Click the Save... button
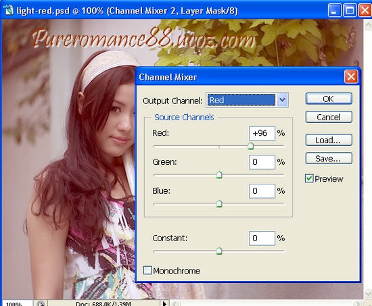Image resolution: width=372 pixels, height=306 pixels. click(x=329, y=158)
